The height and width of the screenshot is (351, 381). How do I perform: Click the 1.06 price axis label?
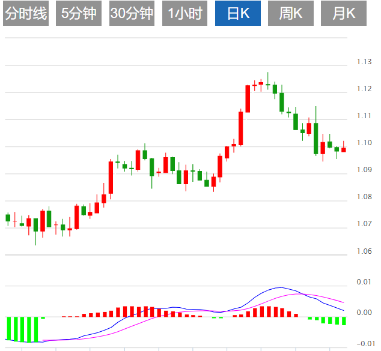point(364,251)
